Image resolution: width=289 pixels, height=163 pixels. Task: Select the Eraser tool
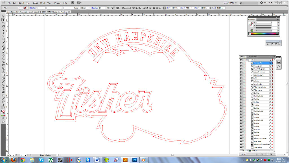pyautogui.click(x=3, y=52)
